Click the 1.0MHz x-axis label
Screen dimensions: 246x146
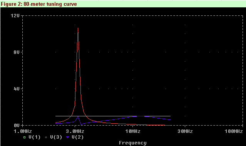23,131
